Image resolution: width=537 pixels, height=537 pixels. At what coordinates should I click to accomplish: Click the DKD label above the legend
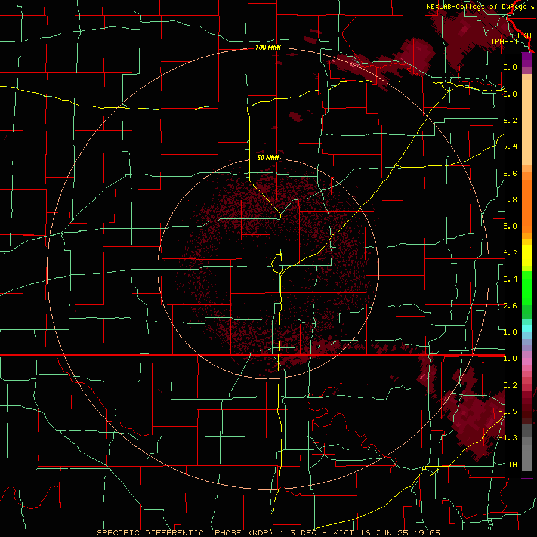(524, 36)
